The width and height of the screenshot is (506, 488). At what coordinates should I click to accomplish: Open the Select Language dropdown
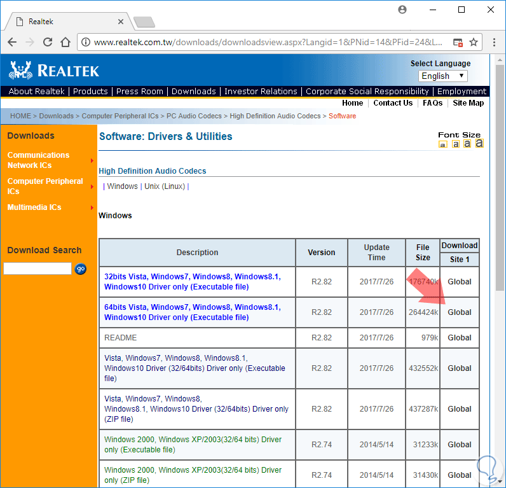(442, 76)
